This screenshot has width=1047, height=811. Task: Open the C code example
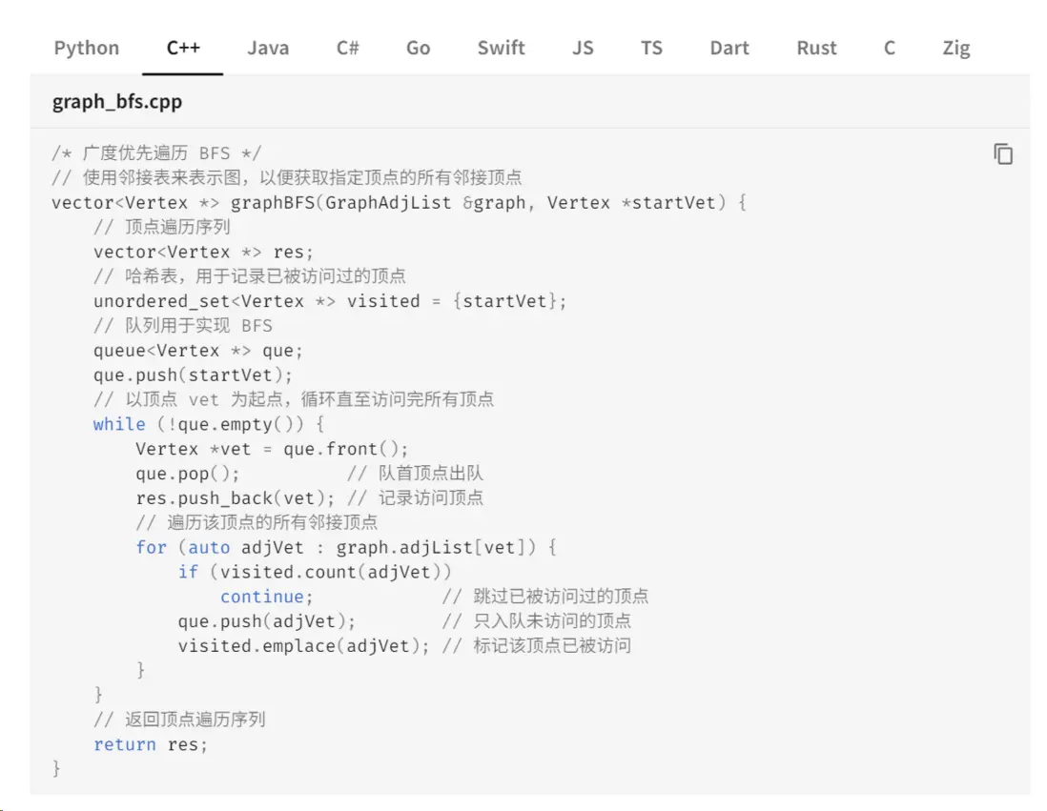(889, 48)
